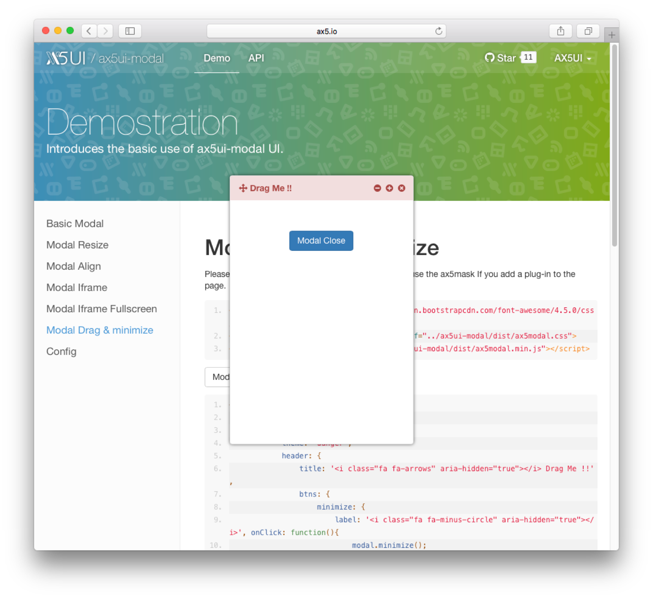This screenshot has width=653, height=599.
Task: Open the Safari share button
Action: coord(561,31)
